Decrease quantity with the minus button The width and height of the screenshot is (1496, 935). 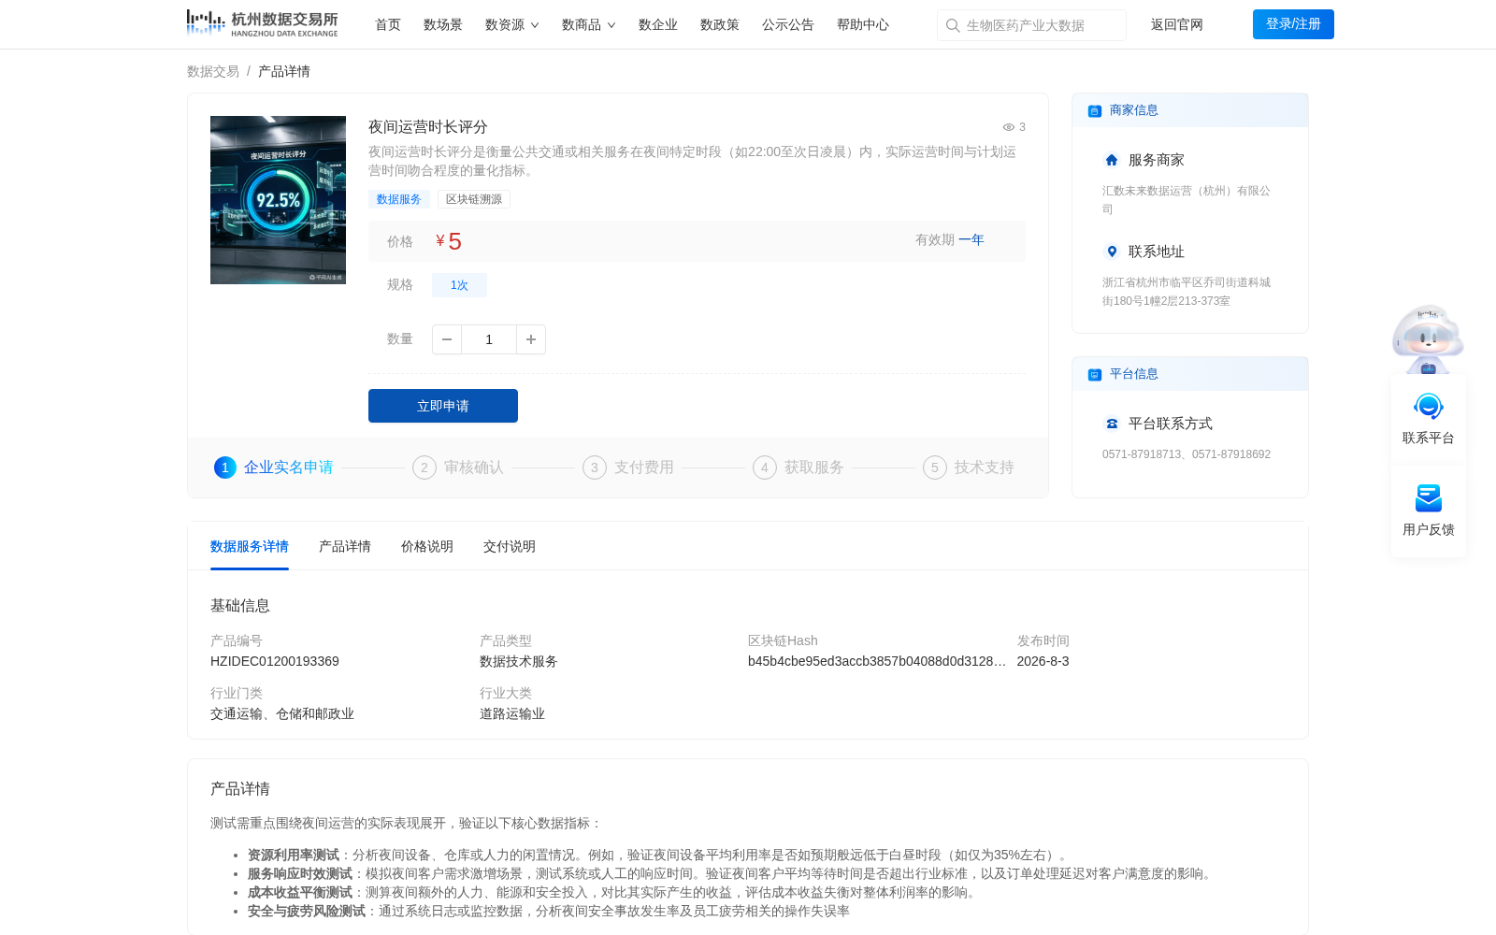tap(447, 339)
